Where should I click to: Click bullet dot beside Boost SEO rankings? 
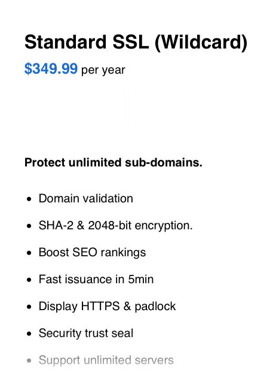(x=29, y=253)
